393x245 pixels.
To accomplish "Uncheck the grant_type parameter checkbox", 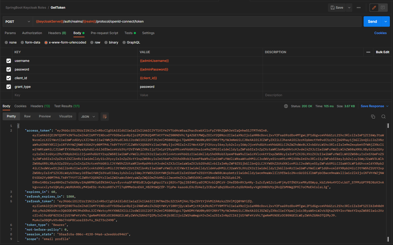I will pyautogui.click(x=9, y=87).
